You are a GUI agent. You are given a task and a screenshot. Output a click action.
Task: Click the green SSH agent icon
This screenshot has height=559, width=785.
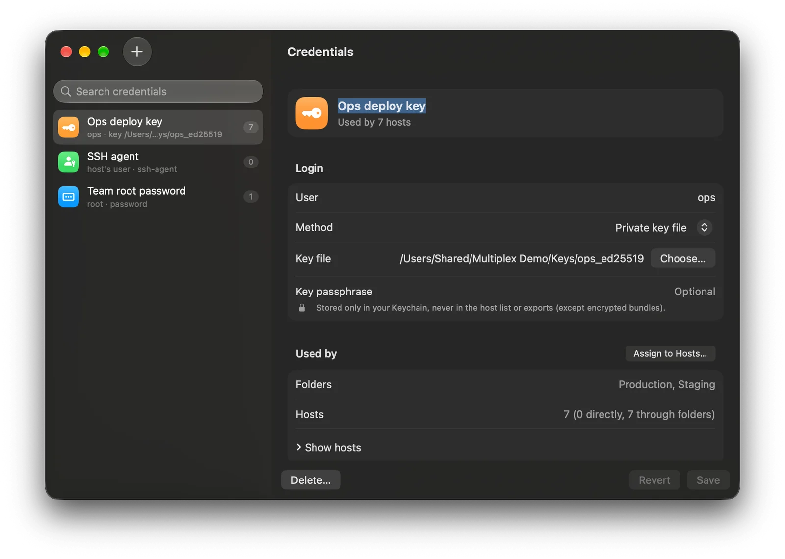(69, 162)
